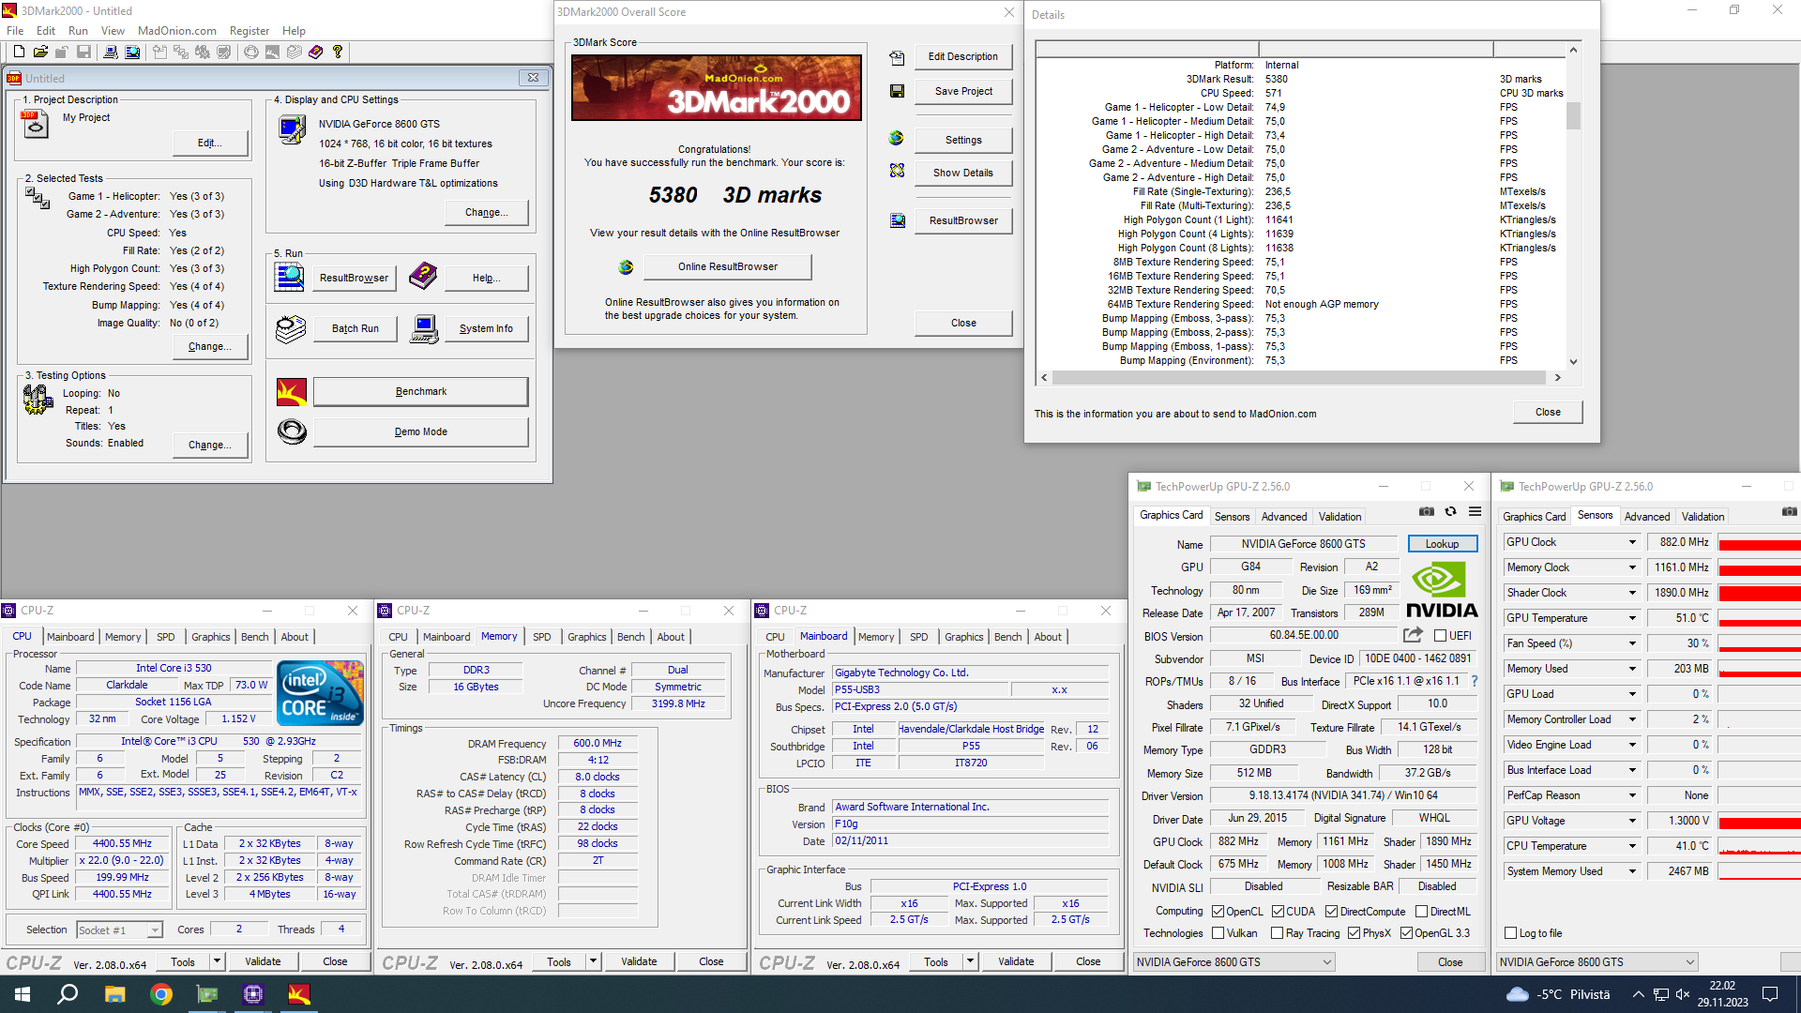
Task: Toggle the Ray Tracing checkbox
Action: [x=1277, y=933]
